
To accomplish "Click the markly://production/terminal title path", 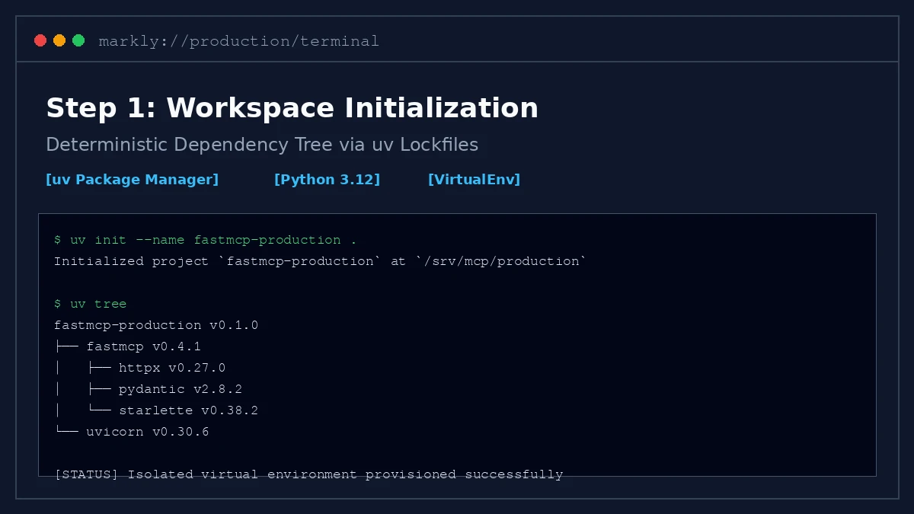I will pos(238,41).
